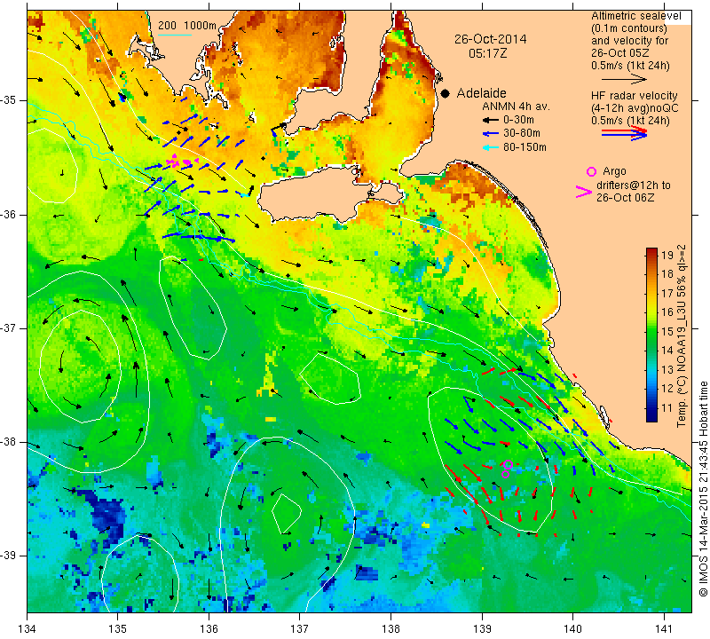710x639 pixels.
Task: Click the black 0-30m legend arrow
Action: (x=490, y=121)
